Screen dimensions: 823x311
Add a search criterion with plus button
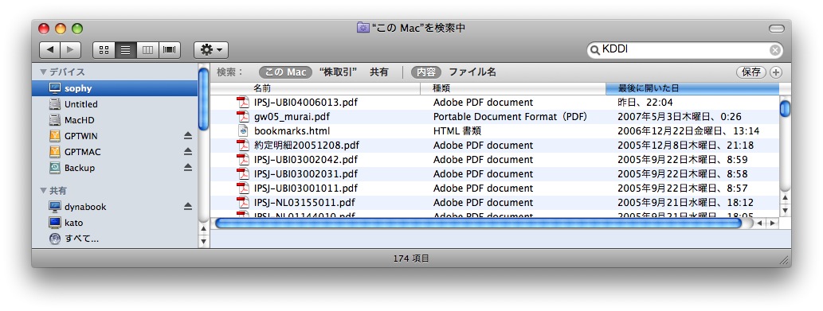[x=776, y=72]
